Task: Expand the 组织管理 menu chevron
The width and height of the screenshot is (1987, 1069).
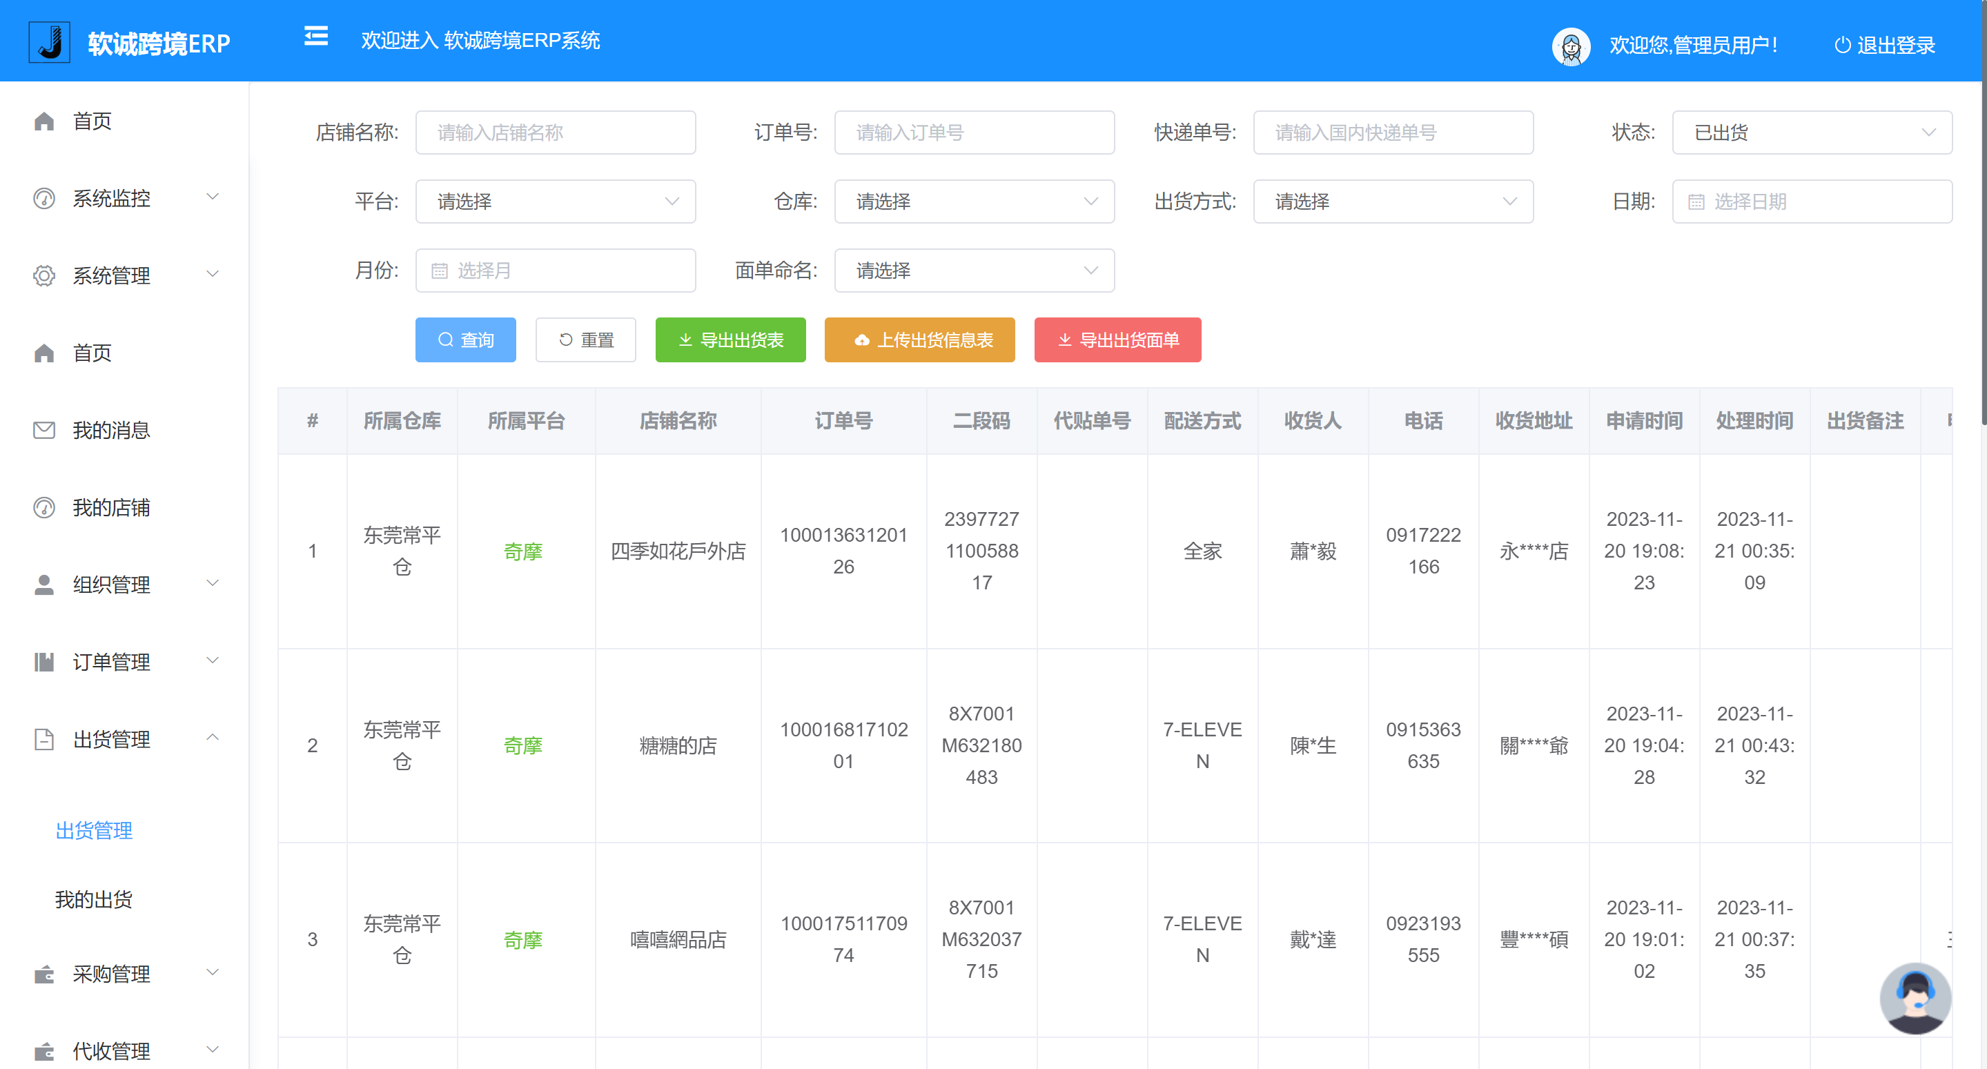Action: (213, 582)
